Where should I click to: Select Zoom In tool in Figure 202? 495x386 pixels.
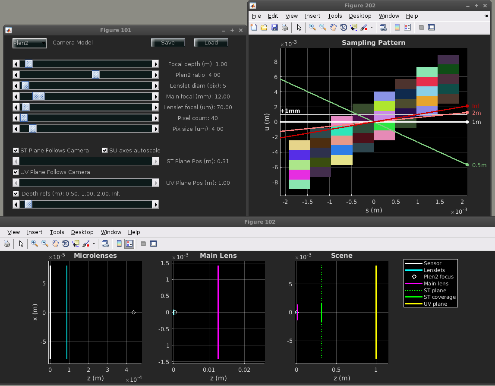pos(312,28)
